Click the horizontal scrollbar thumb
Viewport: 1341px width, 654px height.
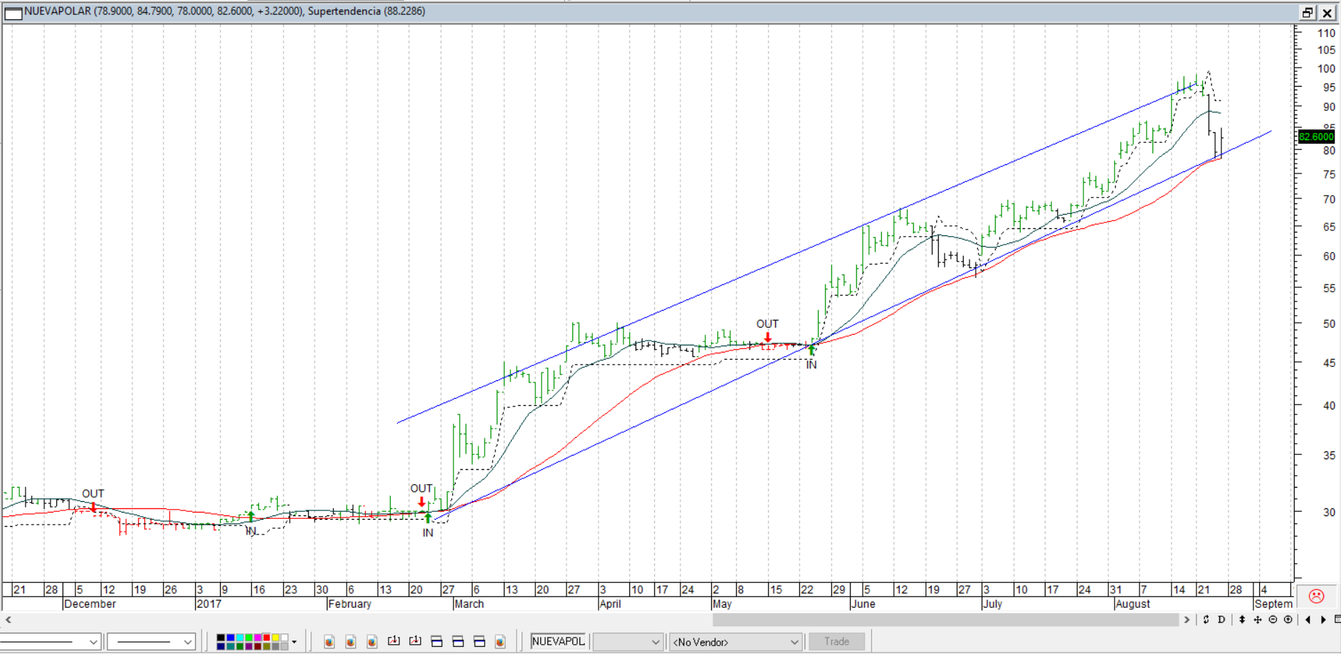click(x=945, y=620)
